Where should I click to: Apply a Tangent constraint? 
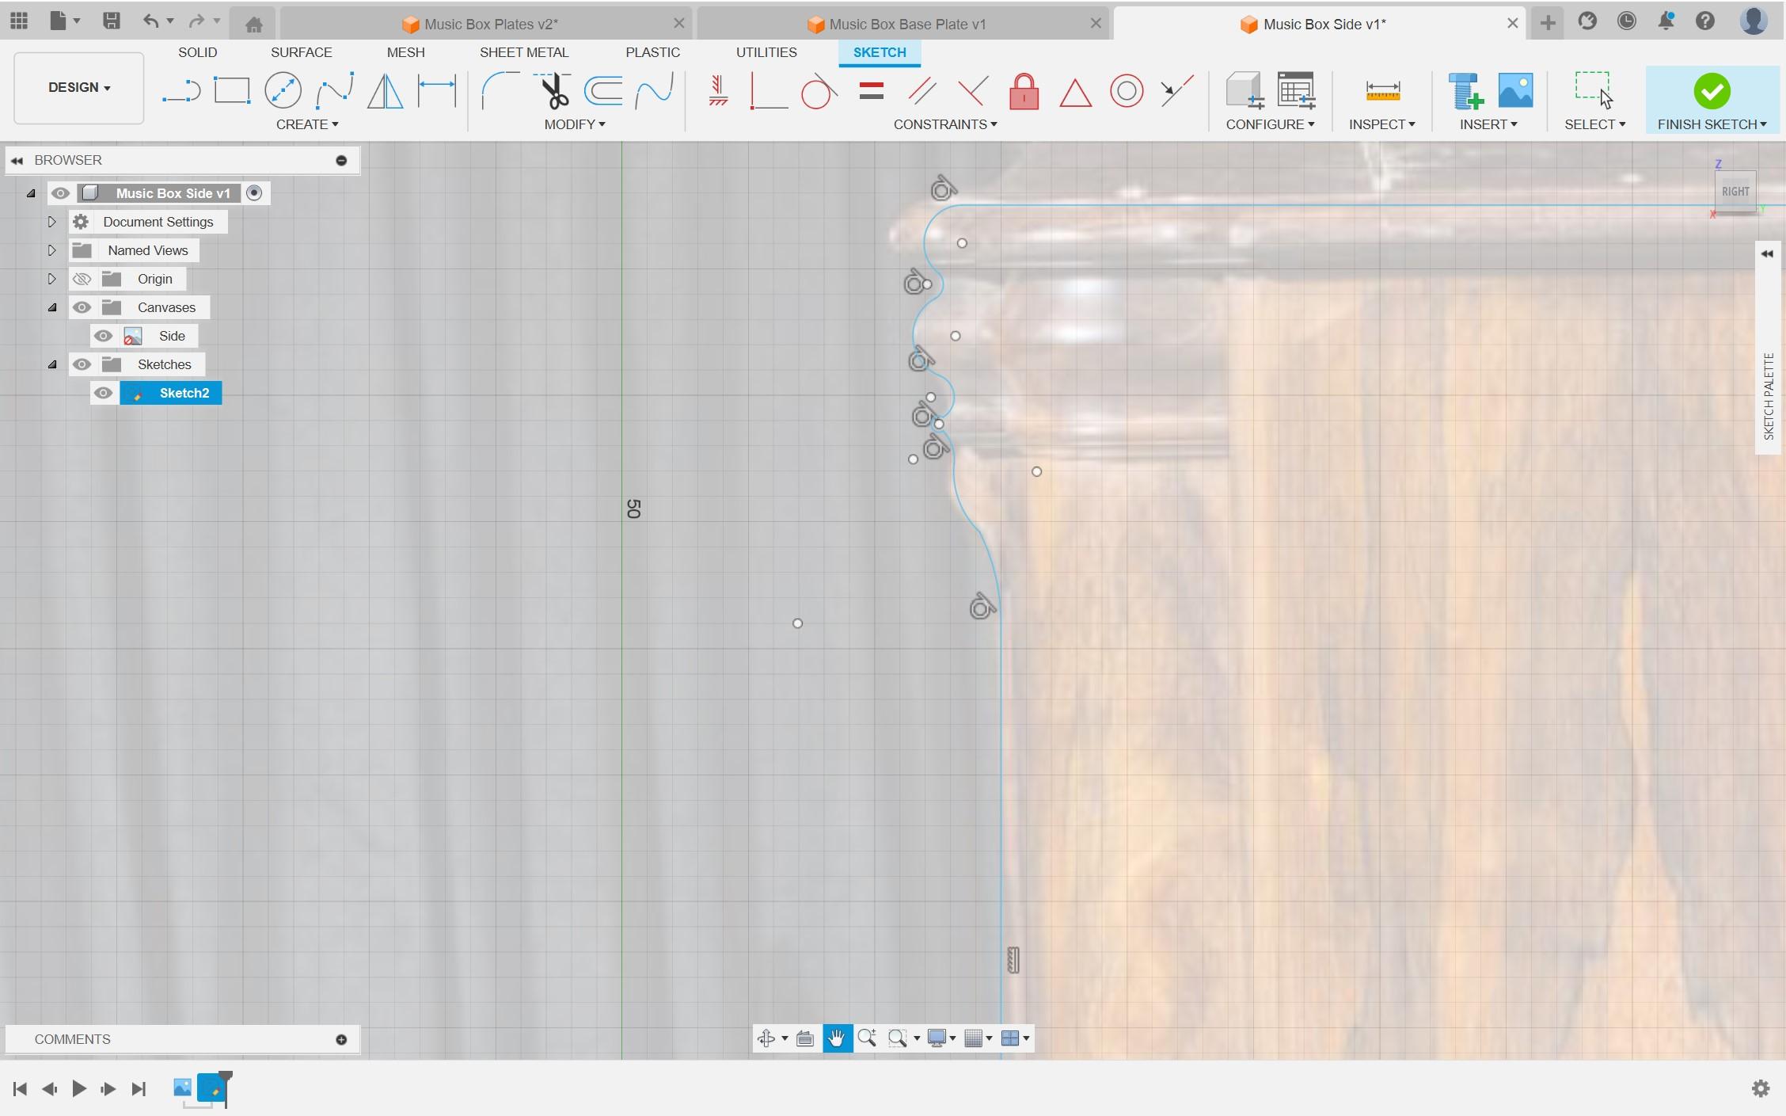point(819,91)
